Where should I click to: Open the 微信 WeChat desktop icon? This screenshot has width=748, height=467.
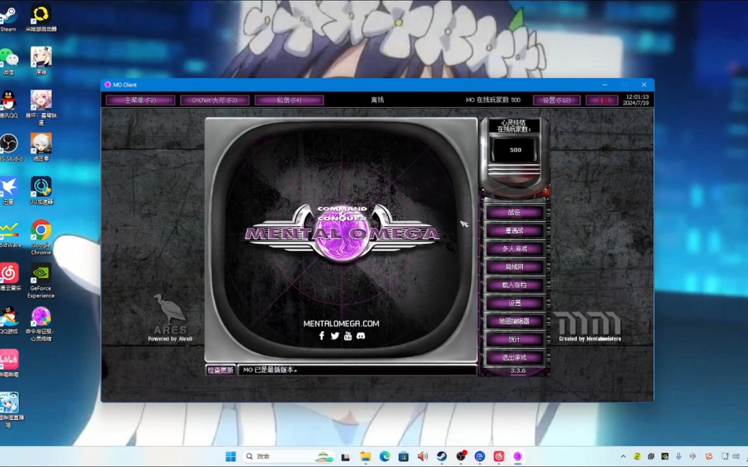point(8,61)
